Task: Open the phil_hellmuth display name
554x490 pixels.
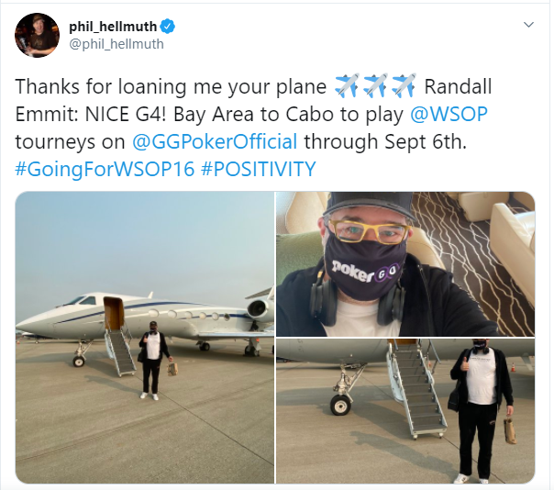Action: pyautogui.click(x=113, y=27)
